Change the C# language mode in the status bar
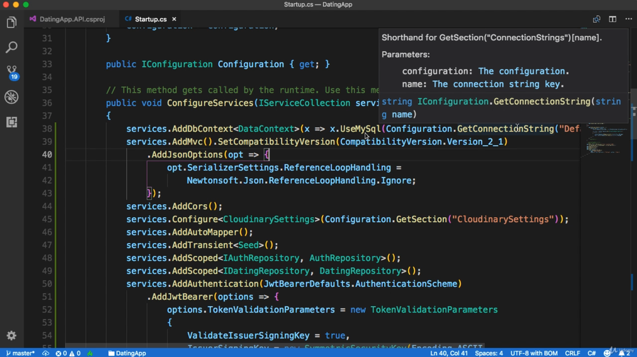This screenshot has height=357, width=637. (x=592, y=353)
